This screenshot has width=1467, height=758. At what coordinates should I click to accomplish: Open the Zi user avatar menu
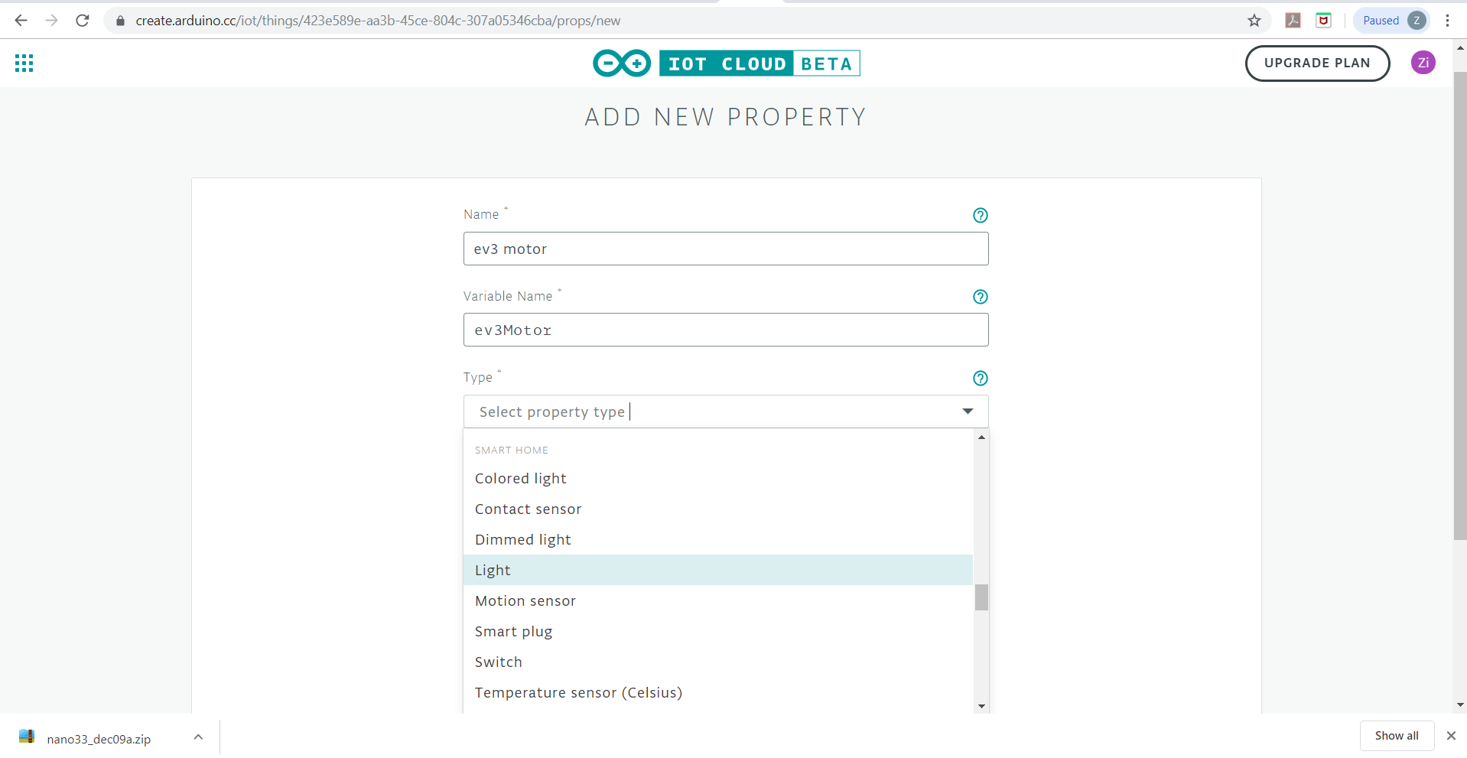pos(1423,63)
